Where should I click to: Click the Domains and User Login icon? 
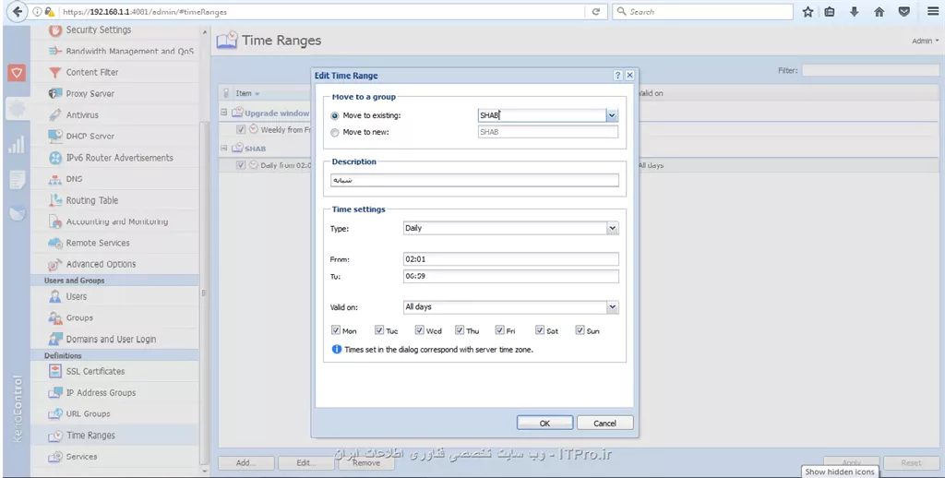55,339
